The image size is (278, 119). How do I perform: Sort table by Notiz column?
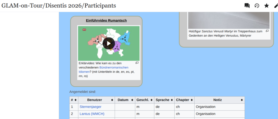coord(219,100)
